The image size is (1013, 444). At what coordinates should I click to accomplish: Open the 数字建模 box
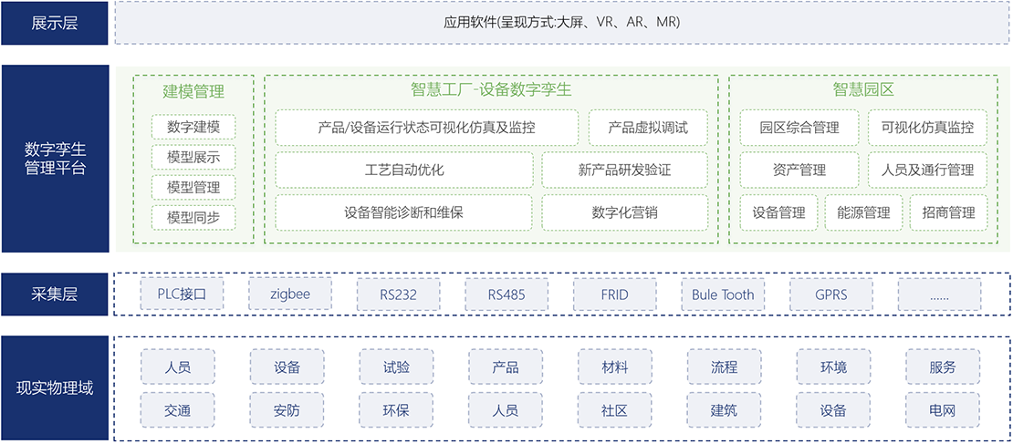click(x=193, y=128)
